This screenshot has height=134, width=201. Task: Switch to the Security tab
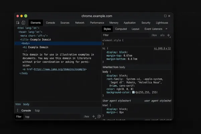coord(146,23)
